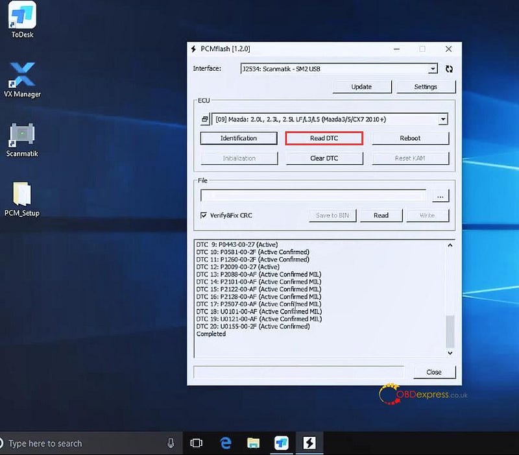Select log line DTC 15: P2122-00-AF

click(259, 289)
